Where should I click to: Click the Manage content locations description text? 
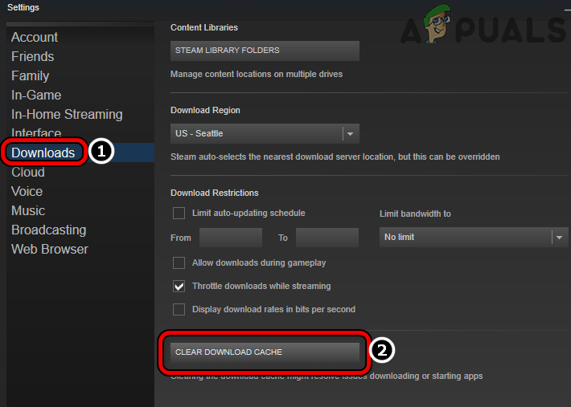pos(257,74)
